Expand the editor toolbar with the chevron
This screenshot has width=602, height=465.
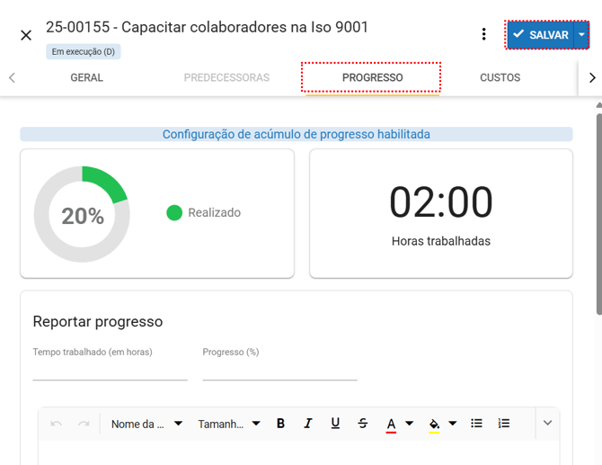(x=547, y=423)
